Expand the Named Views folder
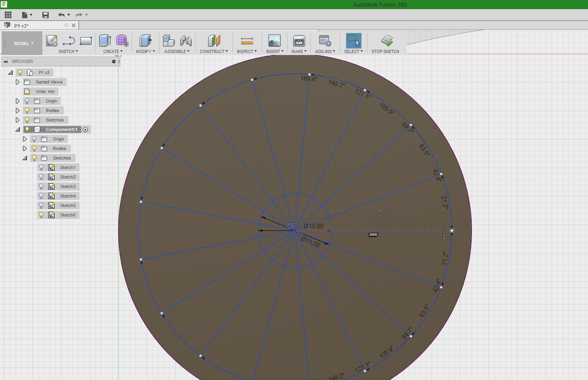 point(17,82)
